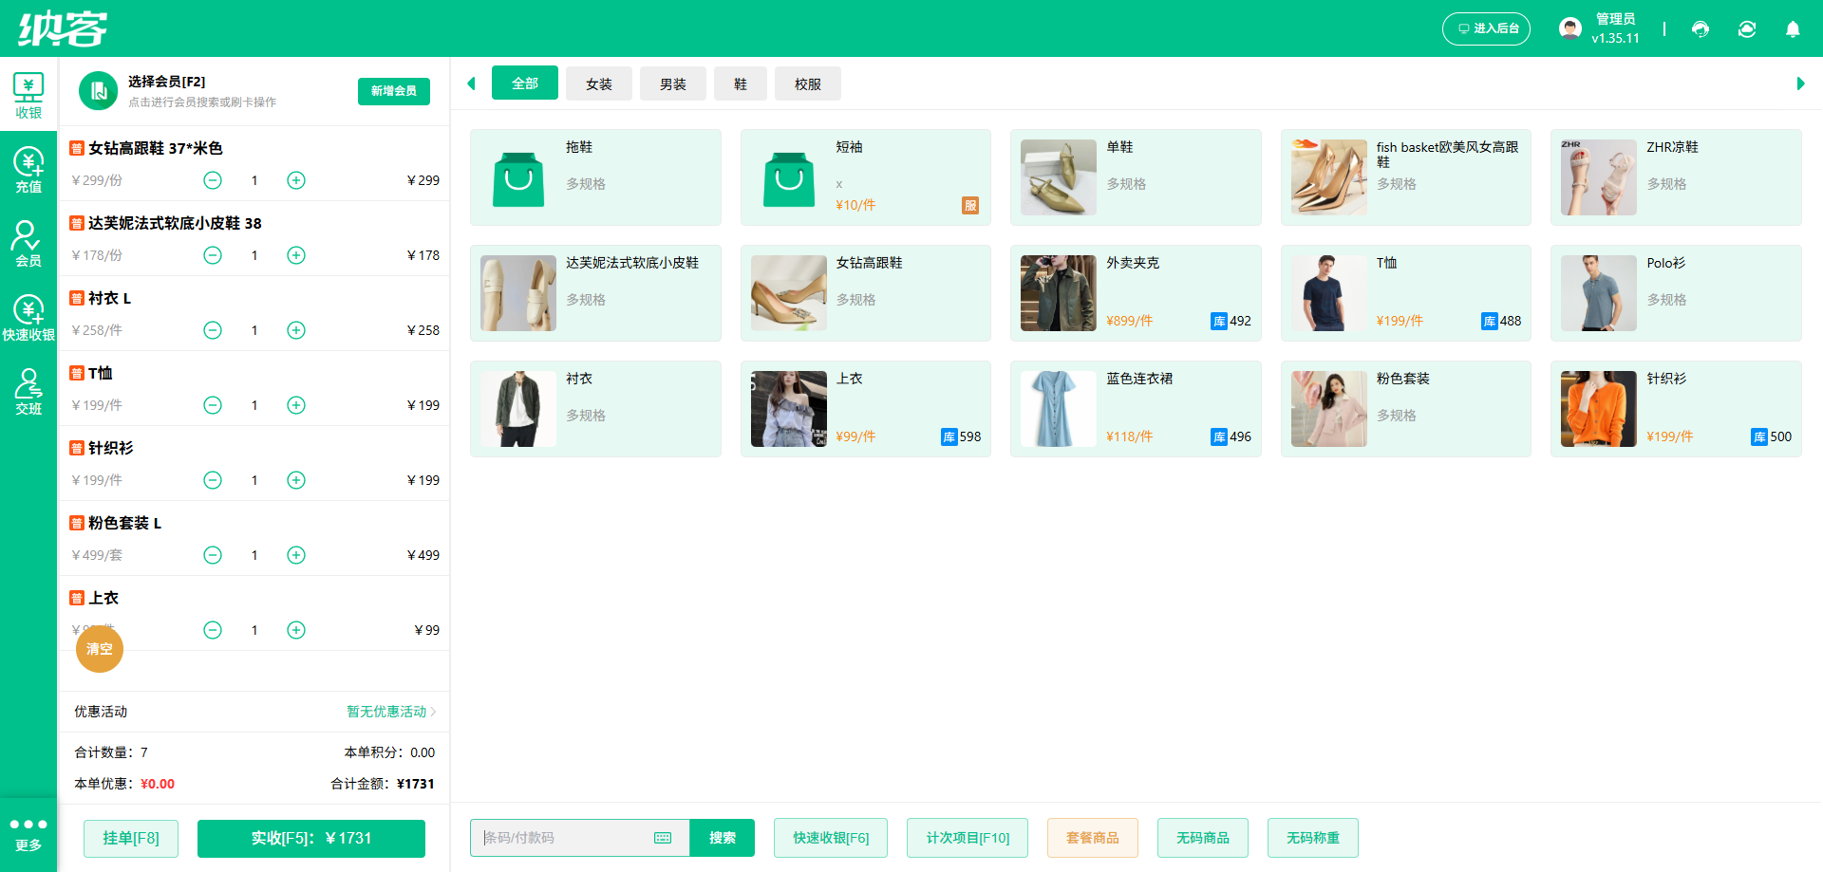Click the 快速收银[F6] button
The width and height of the screenshot is (1823, 872).
pos(831,838)
